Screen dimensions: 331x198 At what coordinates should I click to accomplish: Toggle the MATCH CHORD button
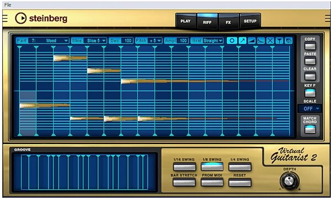(x=310, y=129)
